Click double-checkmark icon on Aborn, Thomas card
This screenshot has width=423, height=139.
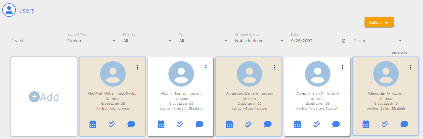pyautogui.click(x=180, y=124)
